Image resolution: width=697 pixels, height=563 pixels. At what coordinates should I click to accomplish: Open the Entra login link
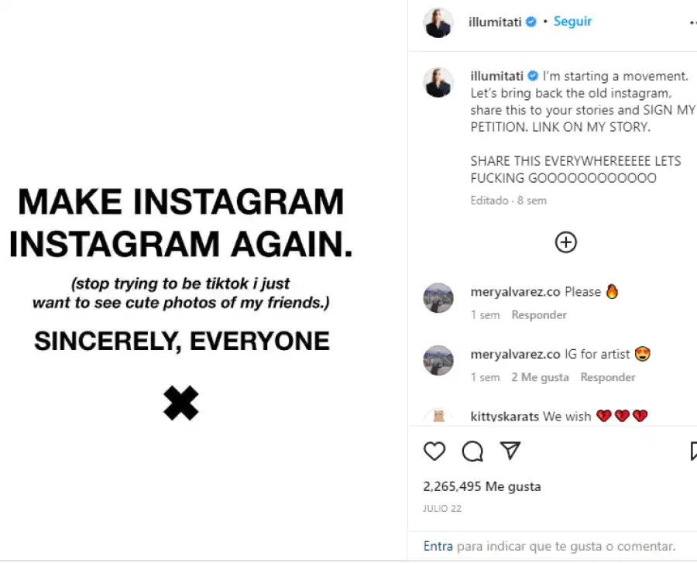(438, 546)
